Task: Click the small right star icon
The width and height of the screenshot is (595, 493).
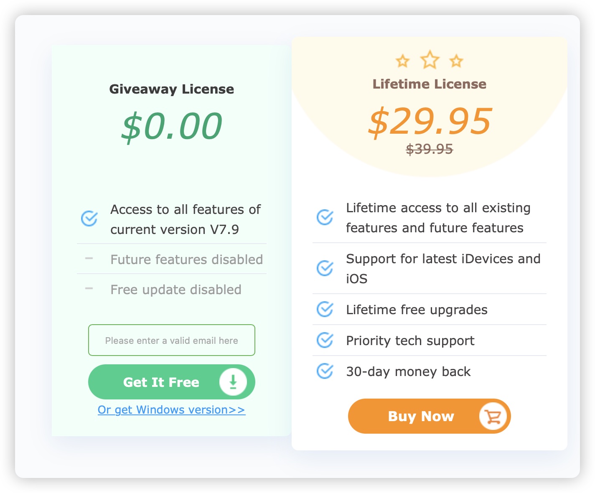Action: [456, 61]
